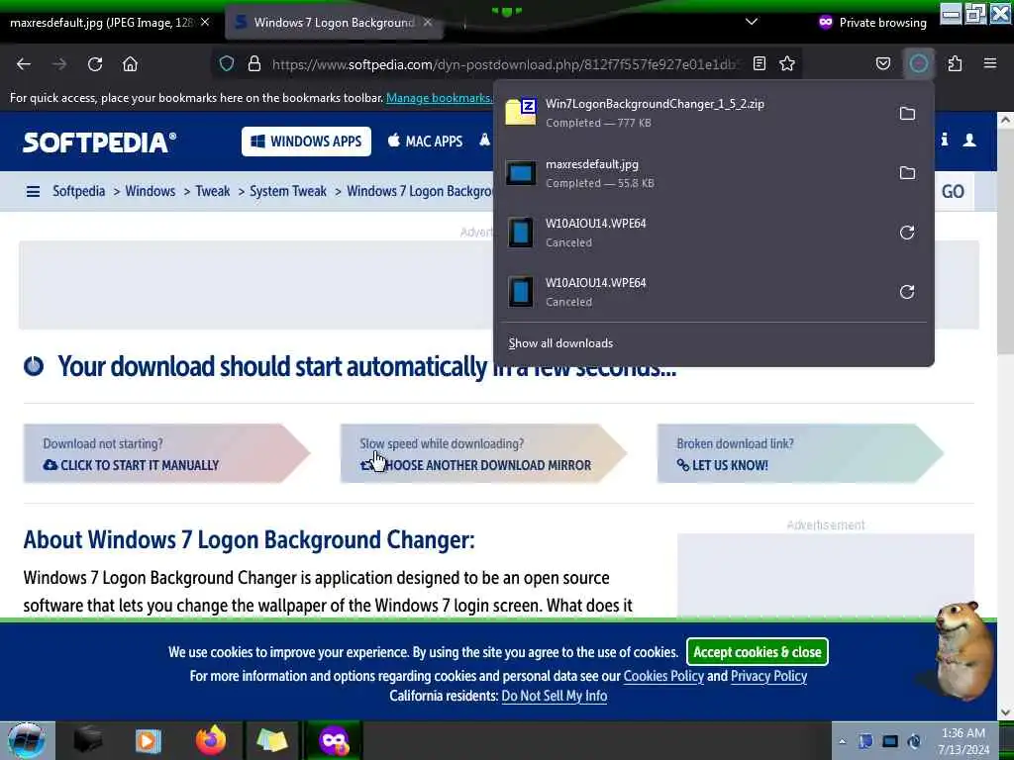1014x760 pixels.
Task: Open Do Not Sell My Info link
Action: (x=555, y=696)
